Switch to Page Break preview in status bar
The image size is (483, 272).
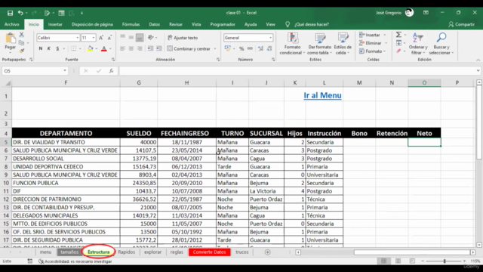[412, 261]
